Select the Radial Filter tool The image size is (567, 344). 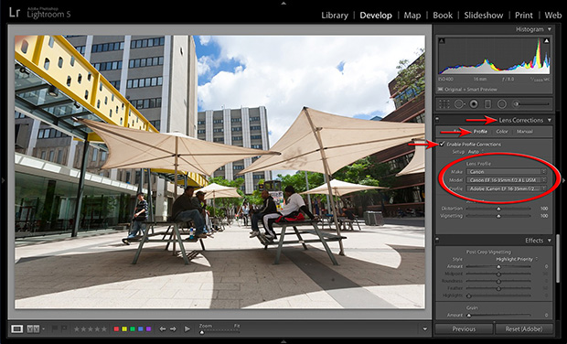pyautogui.click(x=501, y=104)
